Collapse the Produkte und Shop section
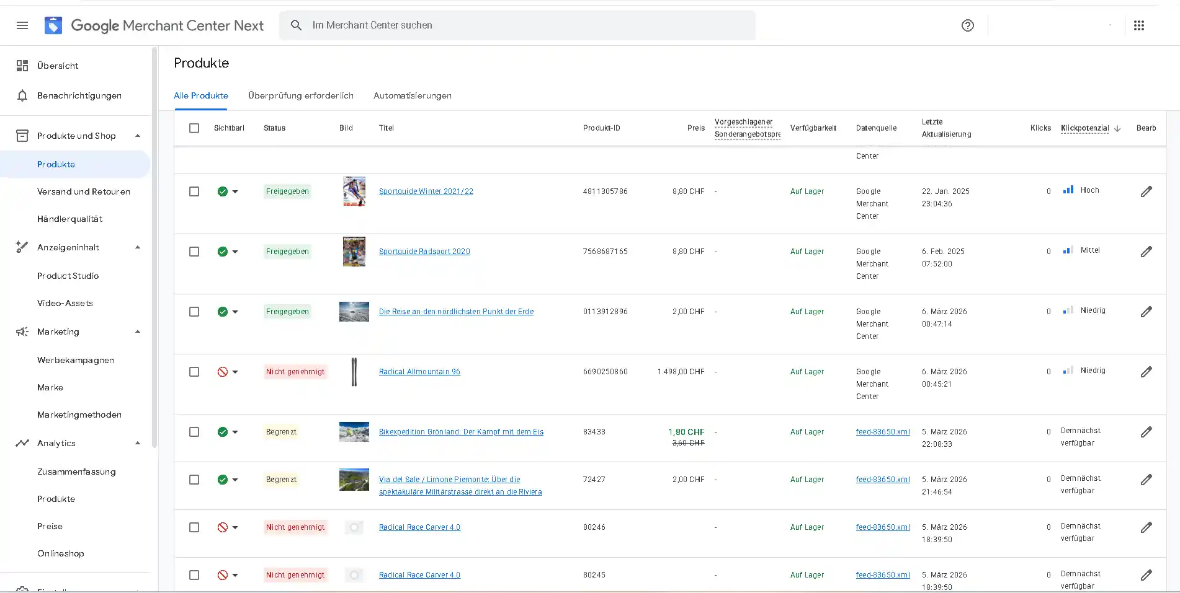The width and height of the screenshot is (1180, 593). point(138,136)
